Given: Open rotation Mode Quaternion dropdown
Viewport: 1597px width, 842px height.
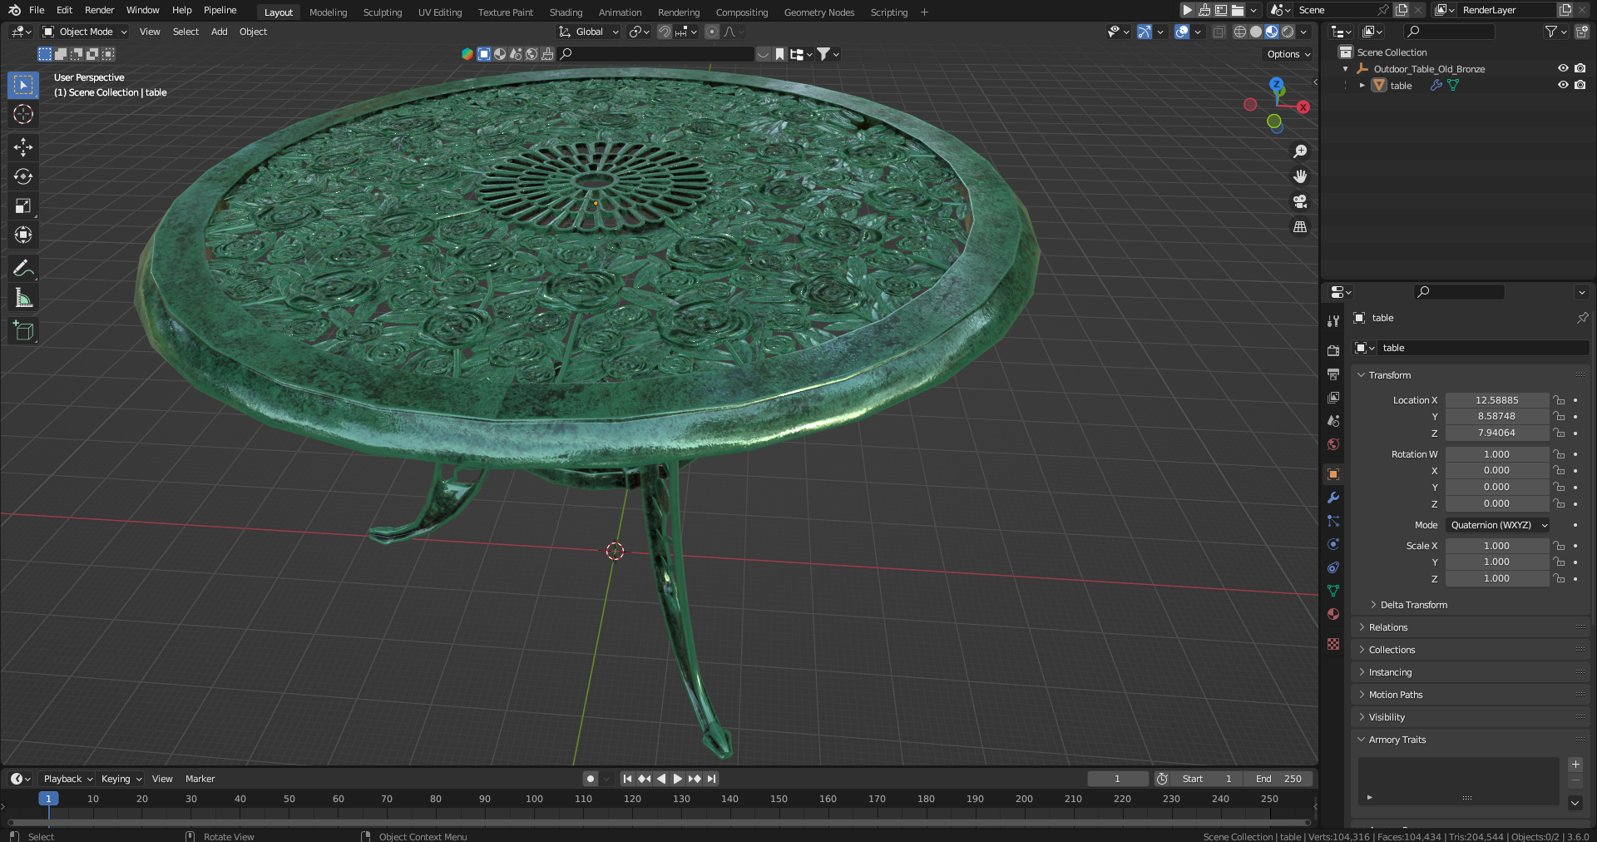Looking at the screenshot, I should [1498, 525].
